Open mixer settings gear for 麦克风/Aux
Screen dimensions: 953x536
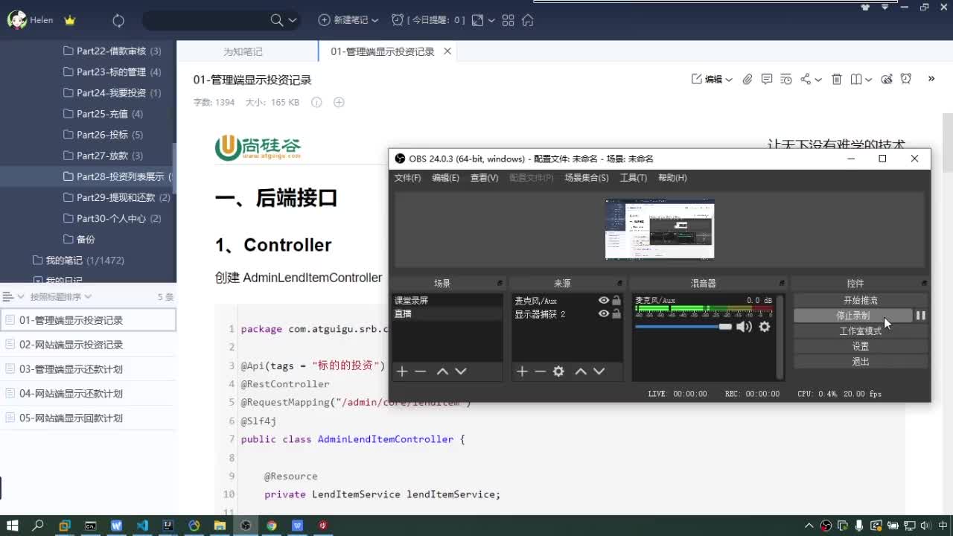pyautogui.click(x=765, y=327)
